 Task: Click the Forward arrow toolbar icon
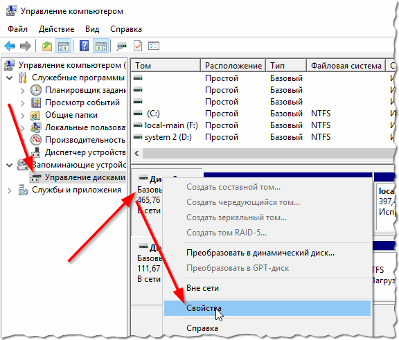click(25, 46)
